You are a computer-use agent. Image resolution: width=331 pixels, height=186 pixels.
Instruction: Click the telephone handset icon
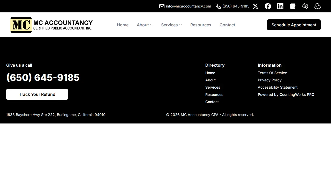(x=218, y=6)
